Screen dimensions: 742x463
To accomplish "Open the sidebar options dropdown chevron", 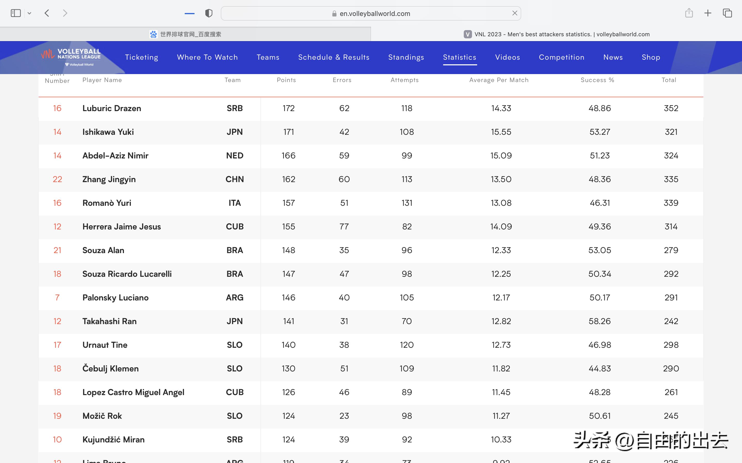I will tap(29, 13).
